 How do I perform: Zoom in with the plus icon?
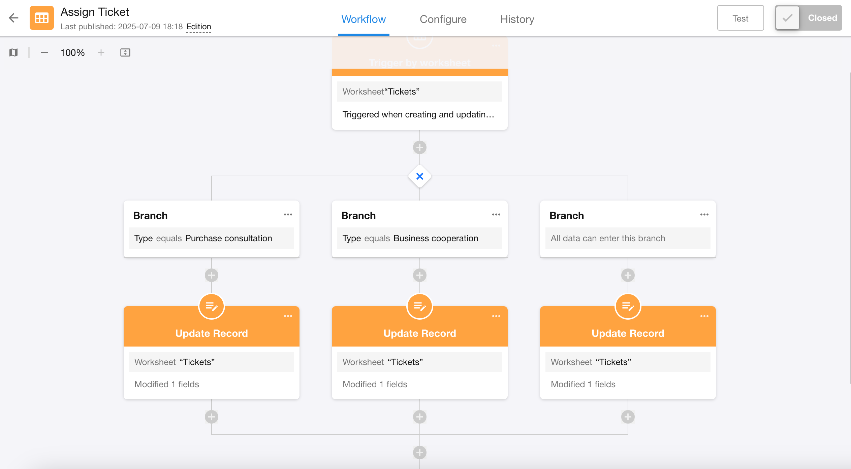coord(101,52)
